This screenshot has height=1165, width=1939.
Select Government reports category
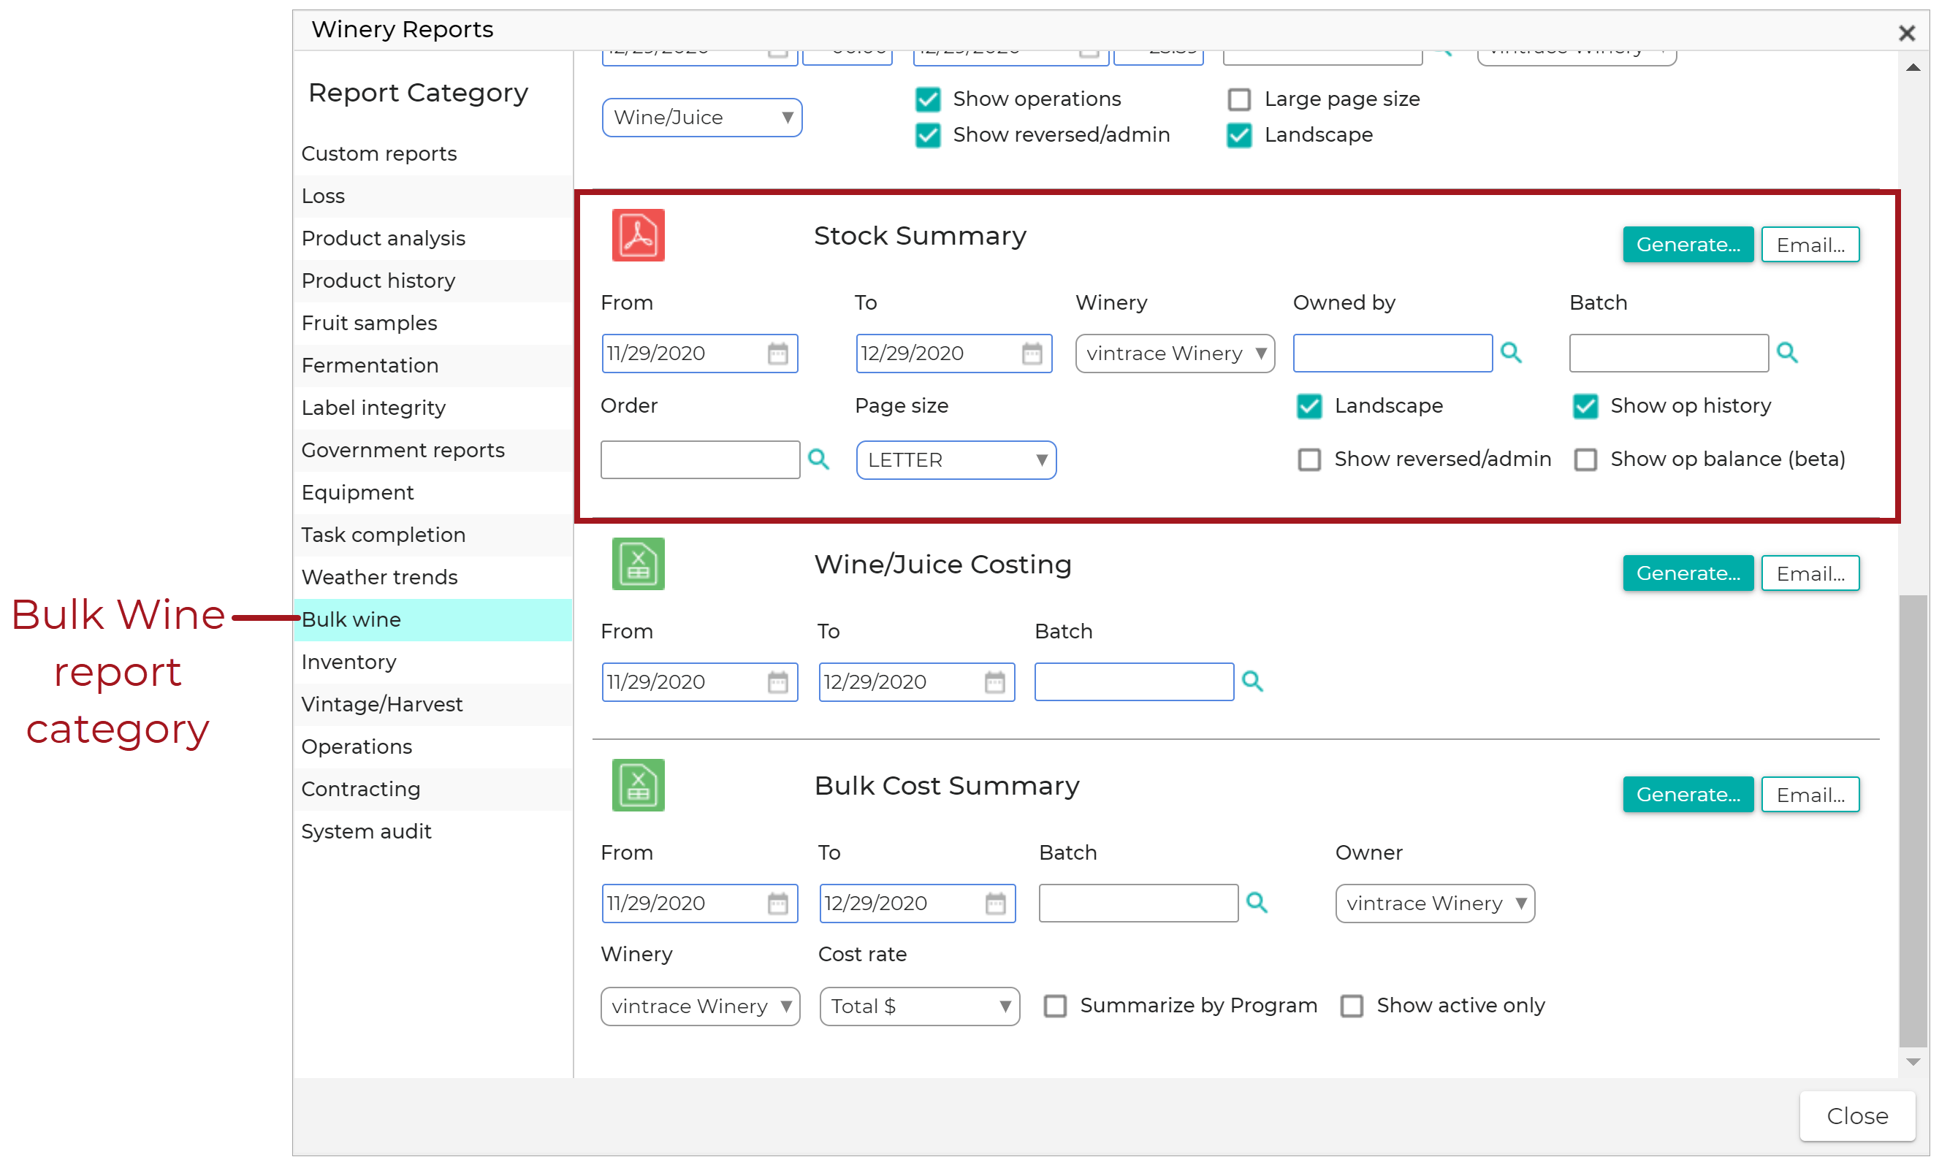click(433, 451)
